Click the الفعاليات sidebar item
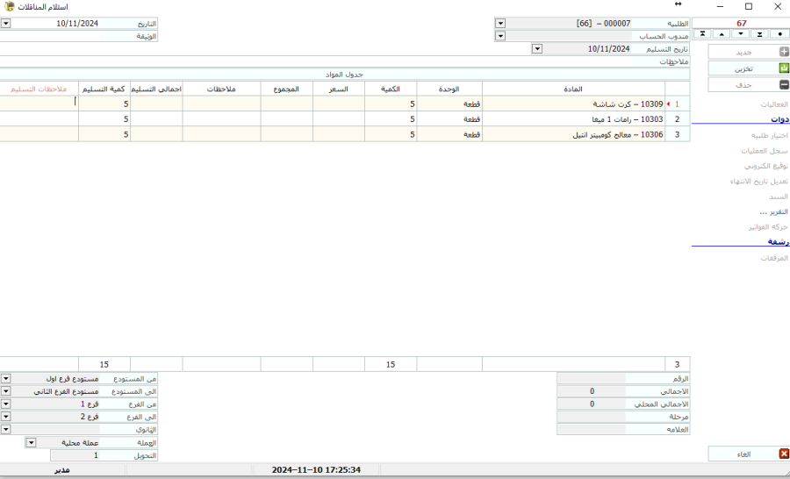This screenshot has height=479, width=790. (774, 104)
